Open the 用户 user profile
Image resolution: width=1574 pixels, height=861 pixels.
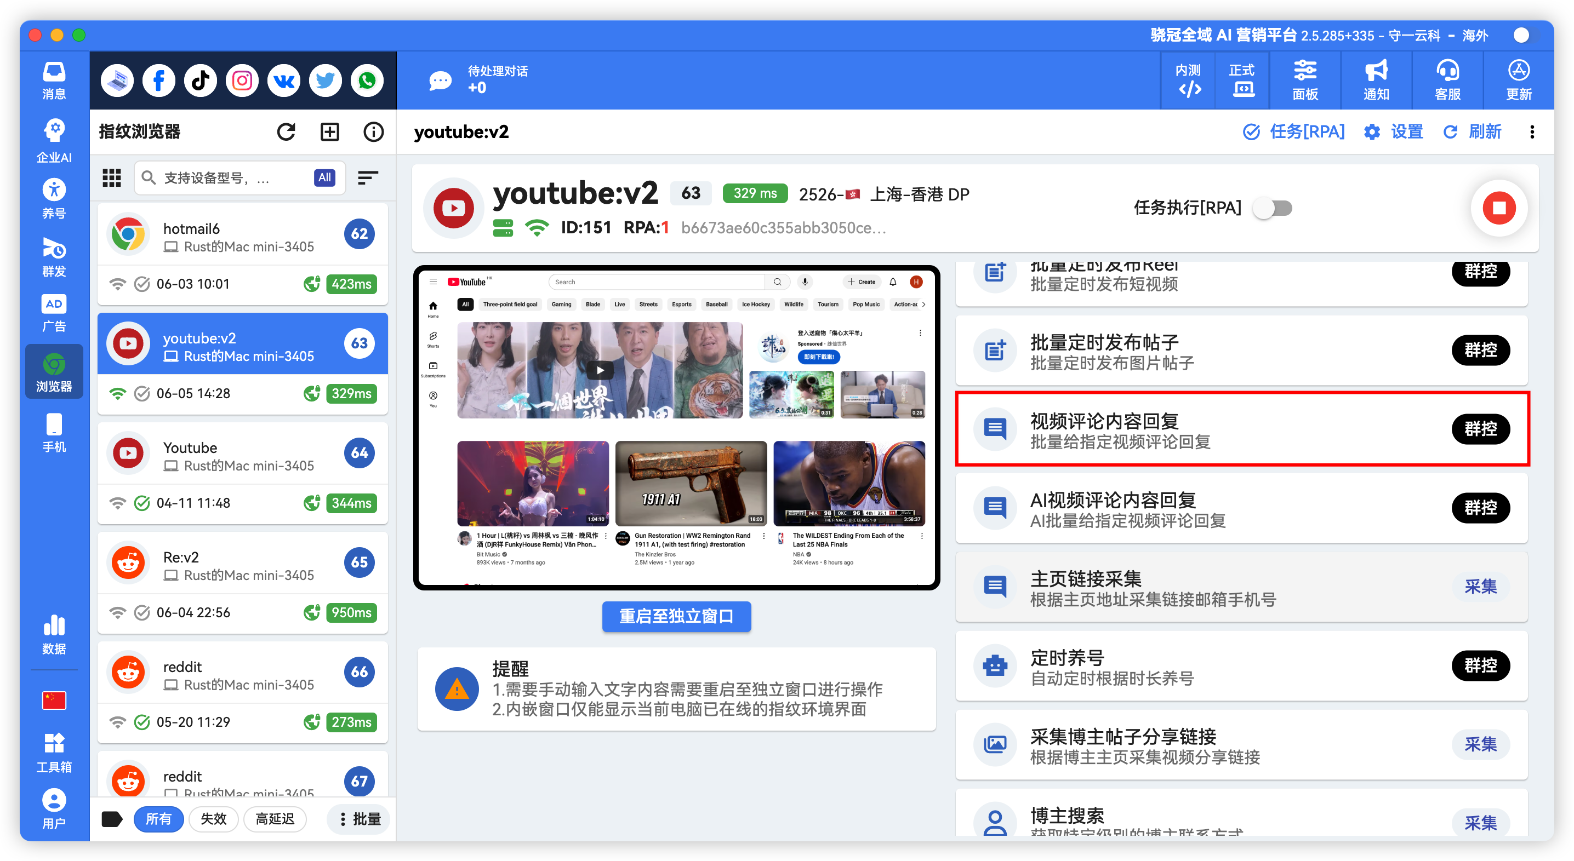click(x=54, y=809)
